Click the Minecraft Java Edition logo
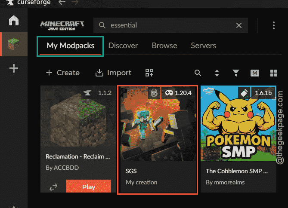 point(62,25)
